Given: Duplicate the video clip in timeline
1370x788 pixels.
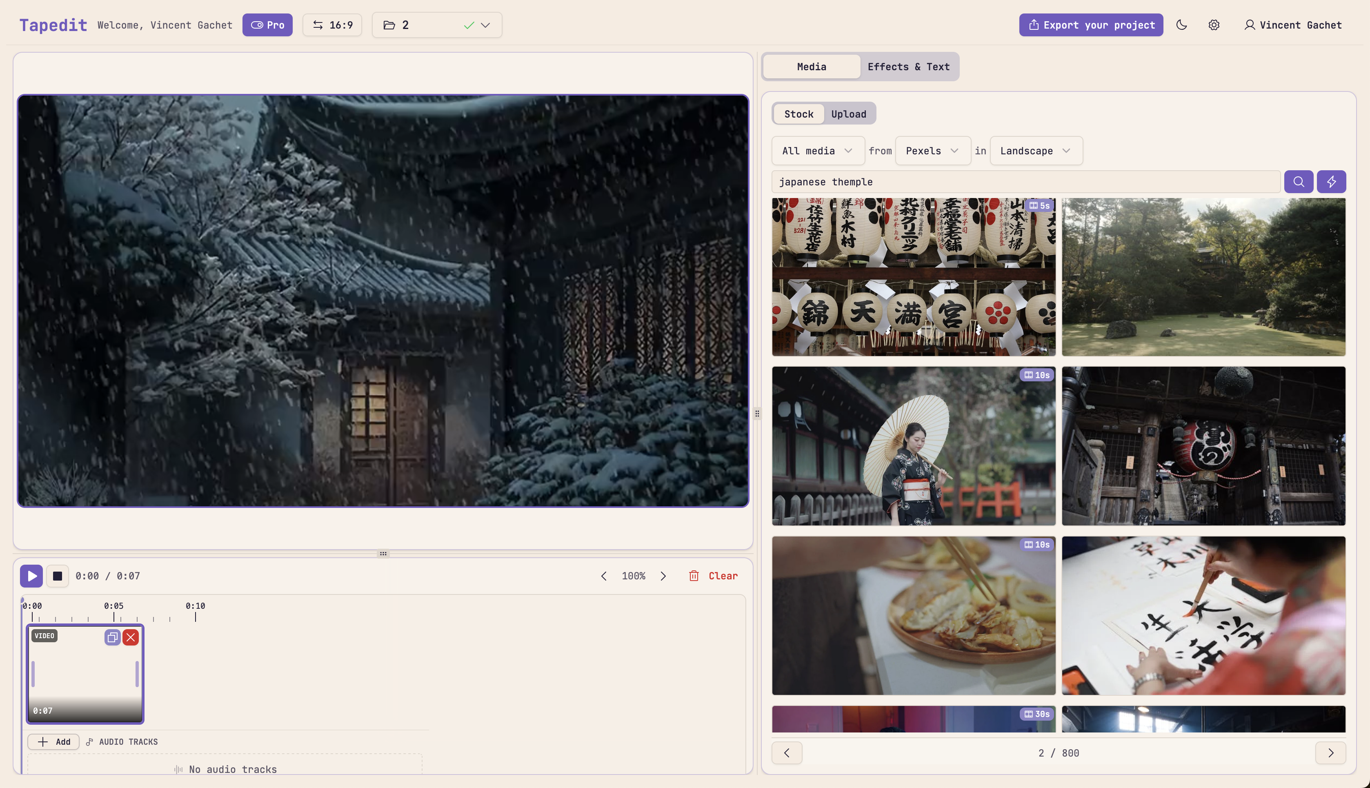Looking at the screenshot, I should coord(113,637).
